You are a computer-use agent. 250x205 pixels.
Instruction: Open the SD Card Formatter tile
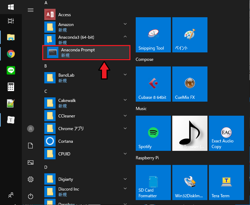153,182
